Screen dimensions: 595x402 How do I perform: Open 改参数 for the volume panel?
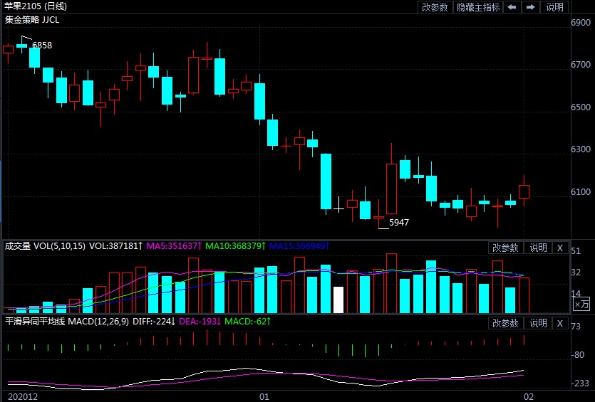pos(505,248)
